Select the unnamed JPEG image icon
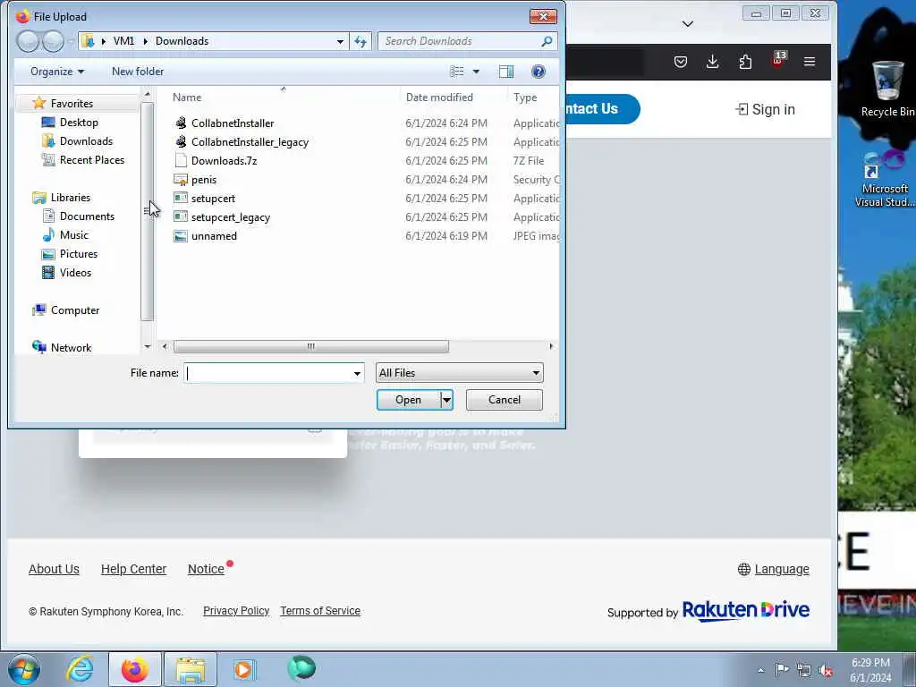916x687 pixels. [x=181, y=236]
